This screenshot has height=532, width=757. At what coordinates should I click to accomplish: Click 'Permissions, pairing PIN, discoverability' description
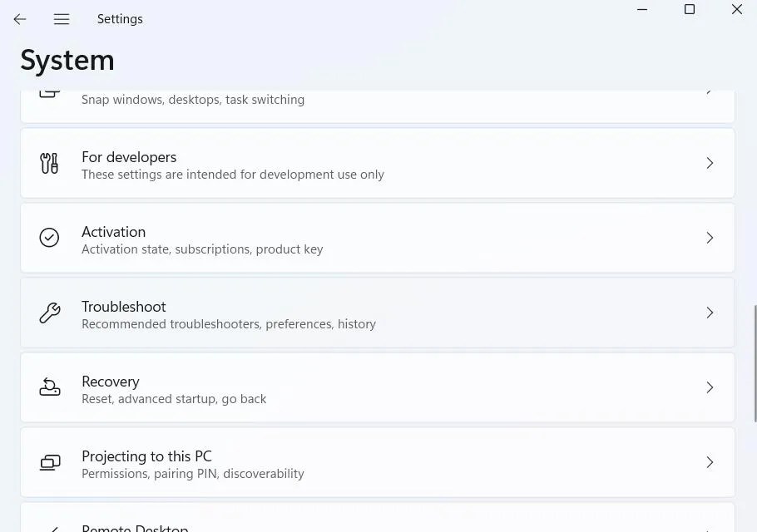point(193,474)
